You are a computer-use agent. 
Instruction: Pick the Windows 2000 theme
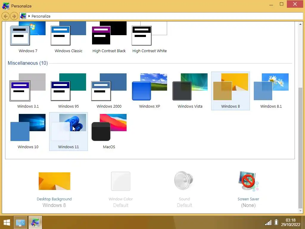click(109, 91)
